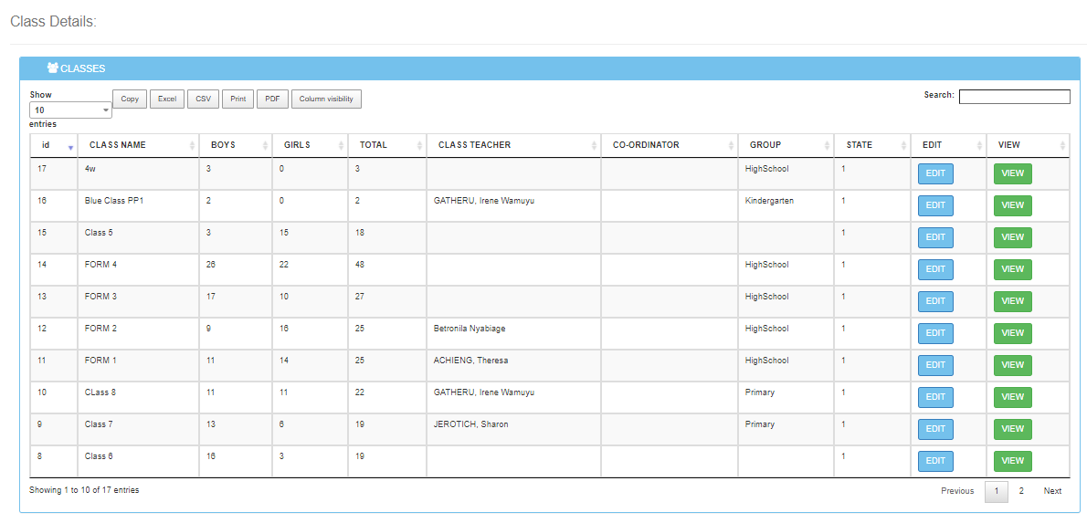1087x523 pixels.
Task: Sort by the Group column header
Action: (765, 145)
